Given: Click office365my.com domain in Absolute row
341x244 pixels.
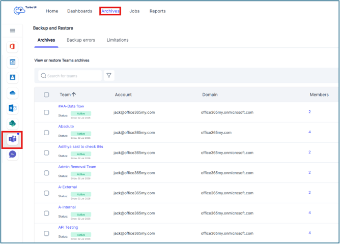Looking at the screenshot, I should click(216, 133).
